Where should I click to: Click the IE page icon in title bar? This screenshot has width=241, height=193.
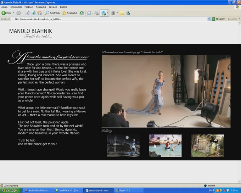2,2
